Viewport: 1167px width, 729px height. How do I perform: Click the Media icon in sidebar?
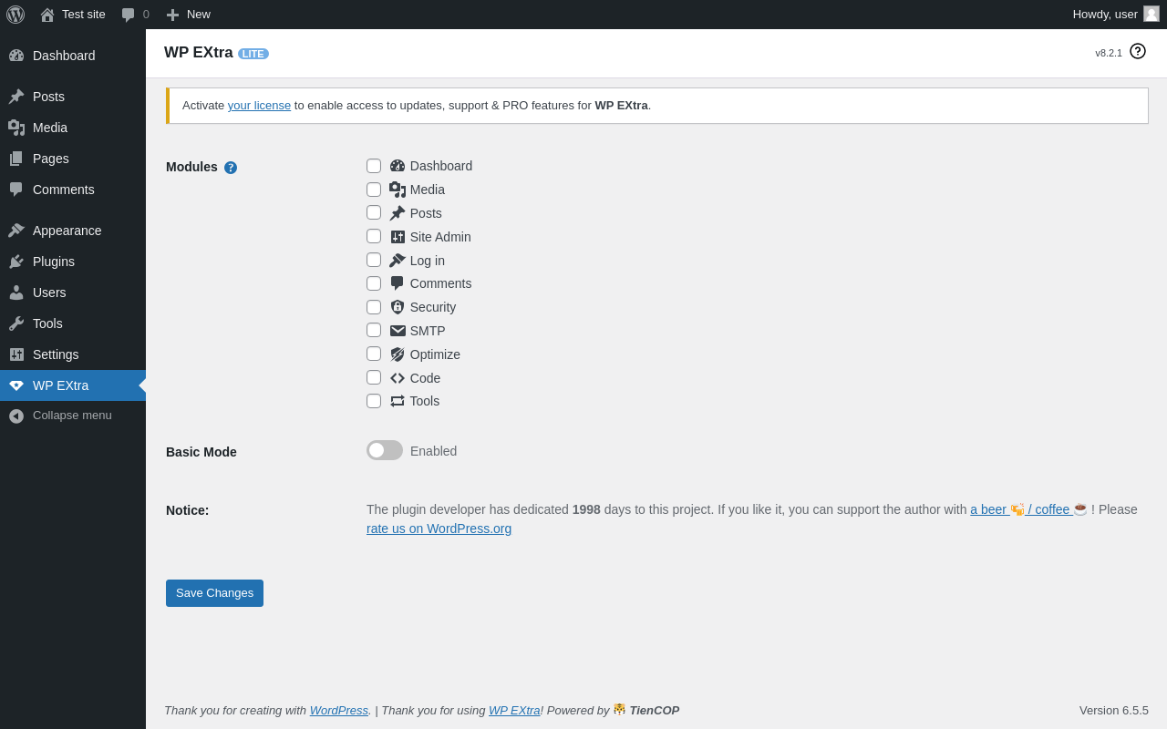pyautogui.click(x=16, y=128)
